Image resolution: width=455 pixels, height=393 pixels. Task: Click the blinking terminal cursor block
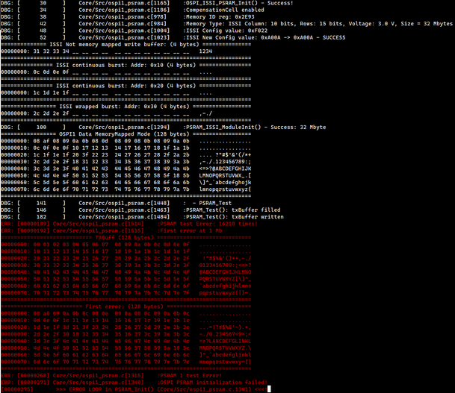point(269,389)
